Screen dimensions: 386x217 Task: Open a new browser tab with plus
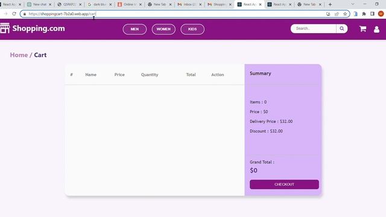tap(330, 4)
